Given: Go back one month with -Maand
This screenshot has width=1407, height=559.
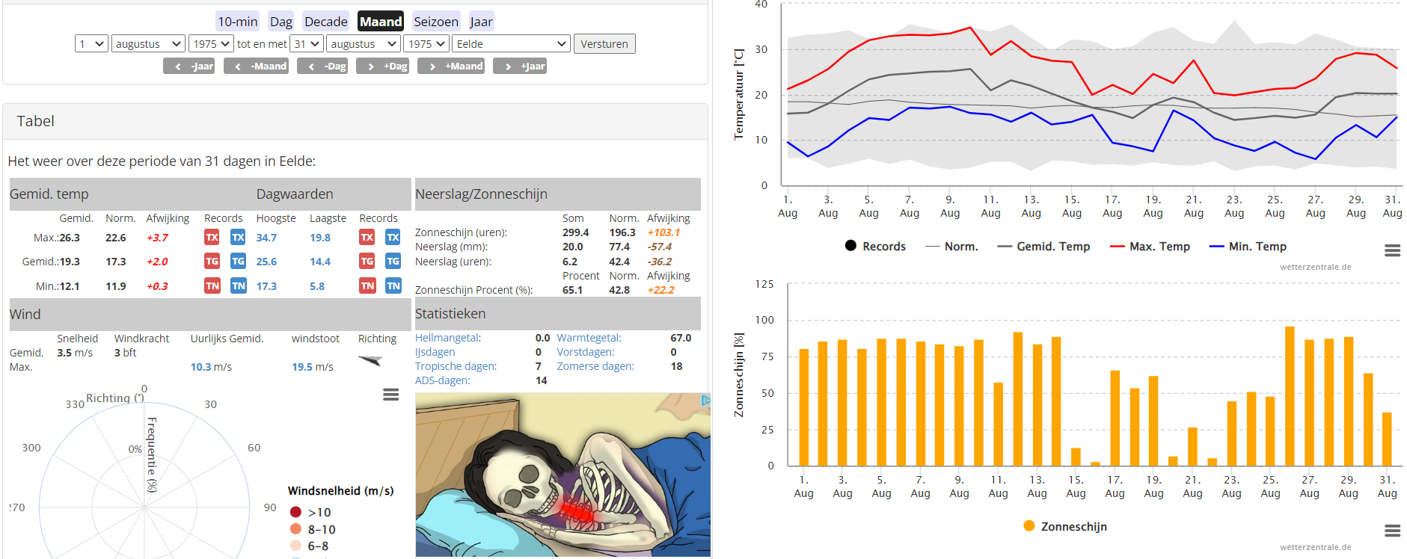Looking at the screenshot, I should pos(256,67).
